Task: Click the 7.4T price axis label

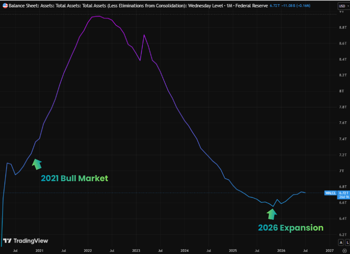Action: click(343, 139)
